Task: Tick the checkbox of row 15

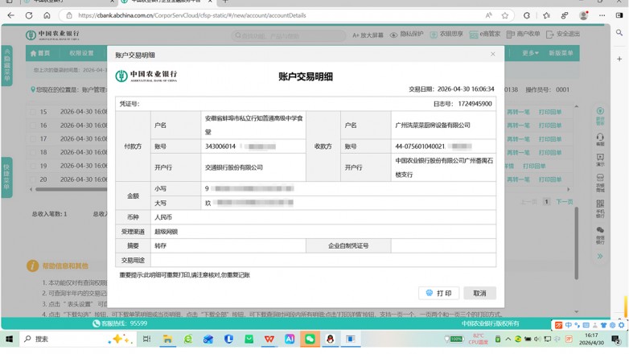Action: click(33, 112)
